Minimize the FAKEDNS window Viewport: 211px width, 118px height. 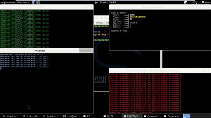pos(81,50)
